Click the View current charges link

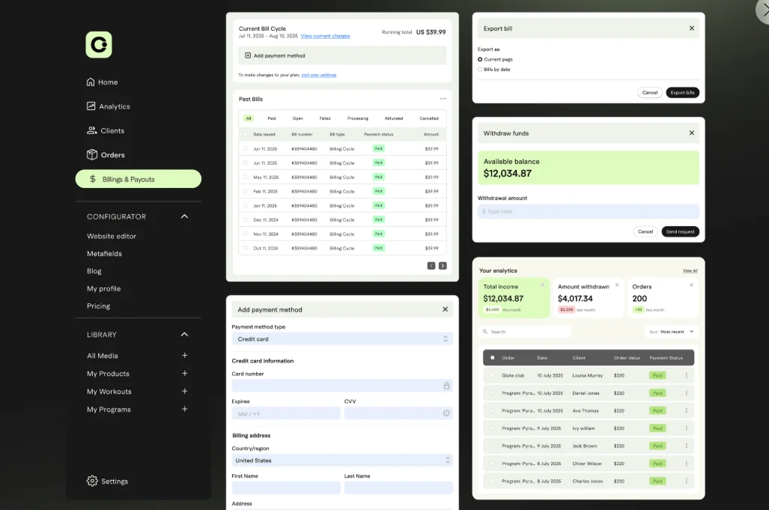click(x=325, y=36)
